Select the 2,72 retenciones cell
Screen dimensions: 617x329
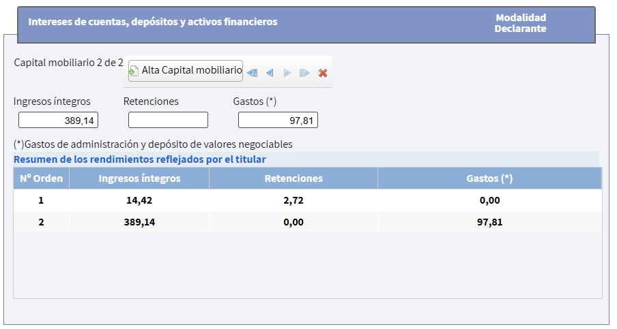(293, 200)
